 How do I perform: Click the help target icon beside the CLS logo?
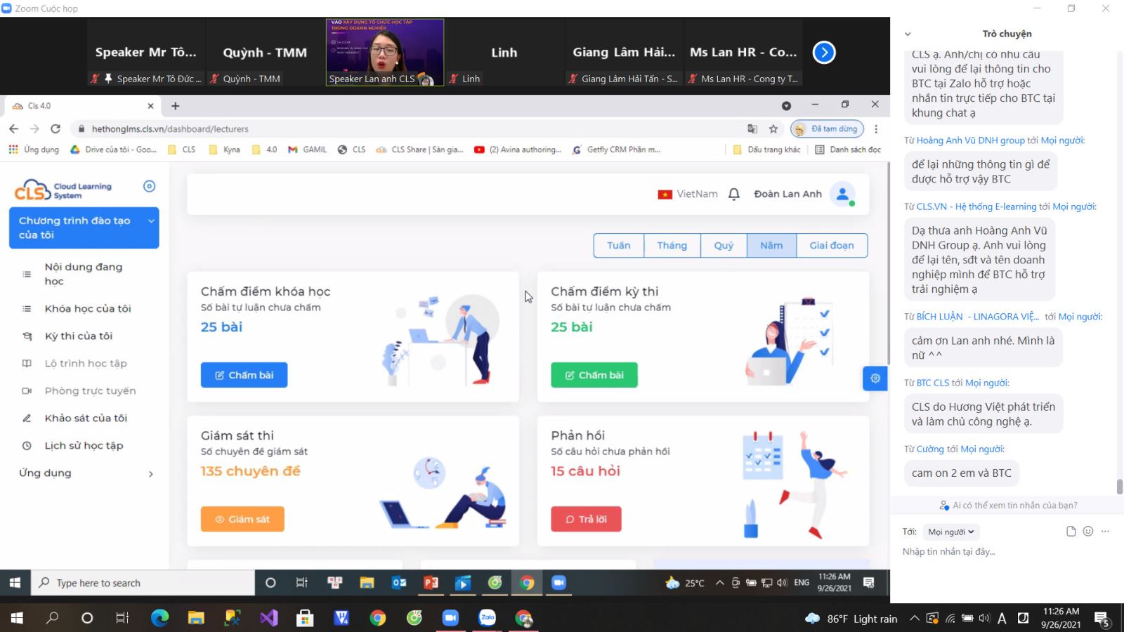point(148,185)
